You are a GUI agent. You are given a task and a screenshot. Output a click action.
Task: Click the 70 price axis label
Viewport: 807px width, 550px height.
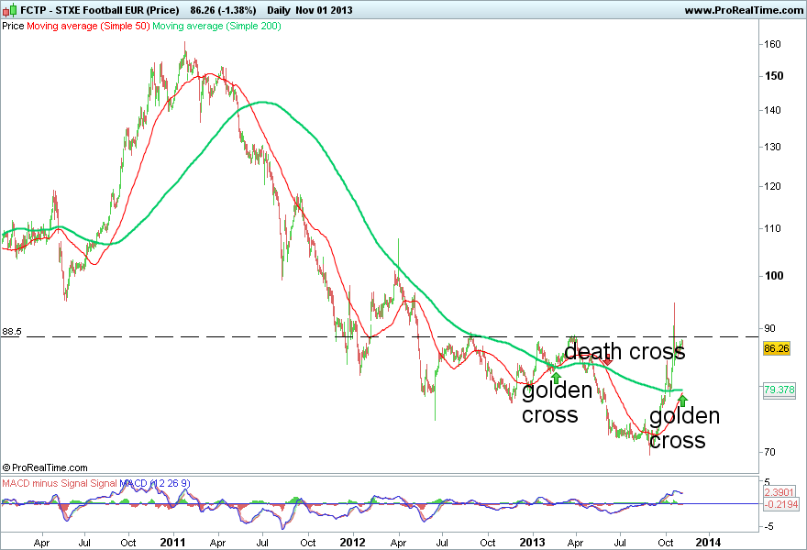tap(769, 452)
